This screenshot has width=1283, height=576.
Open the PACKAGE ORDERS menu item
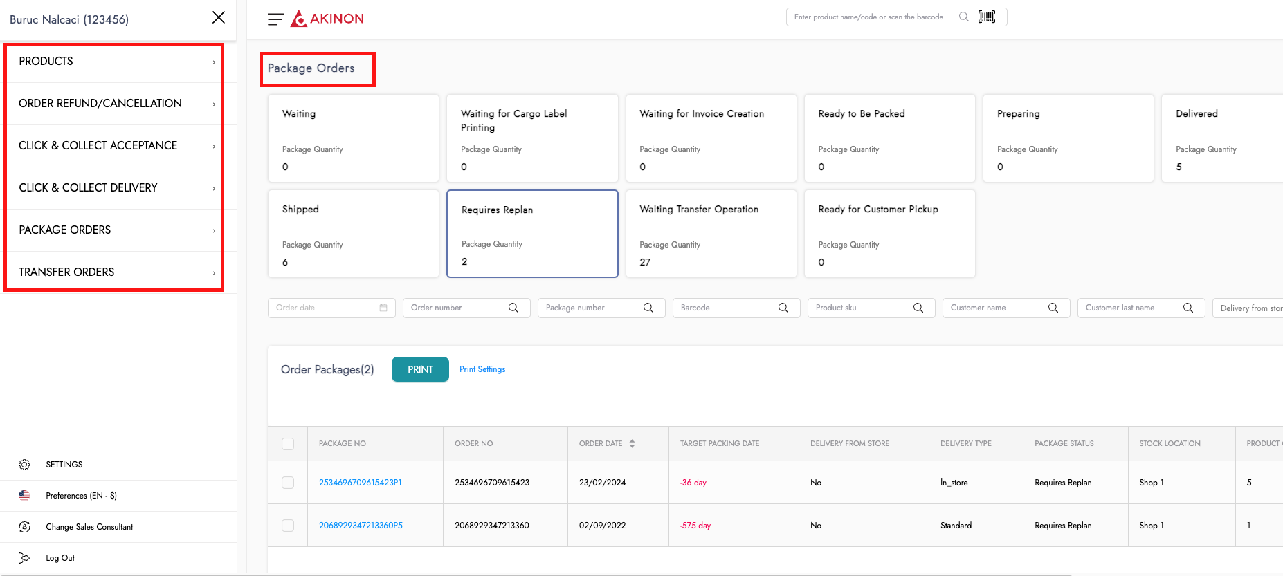[111, 230]
